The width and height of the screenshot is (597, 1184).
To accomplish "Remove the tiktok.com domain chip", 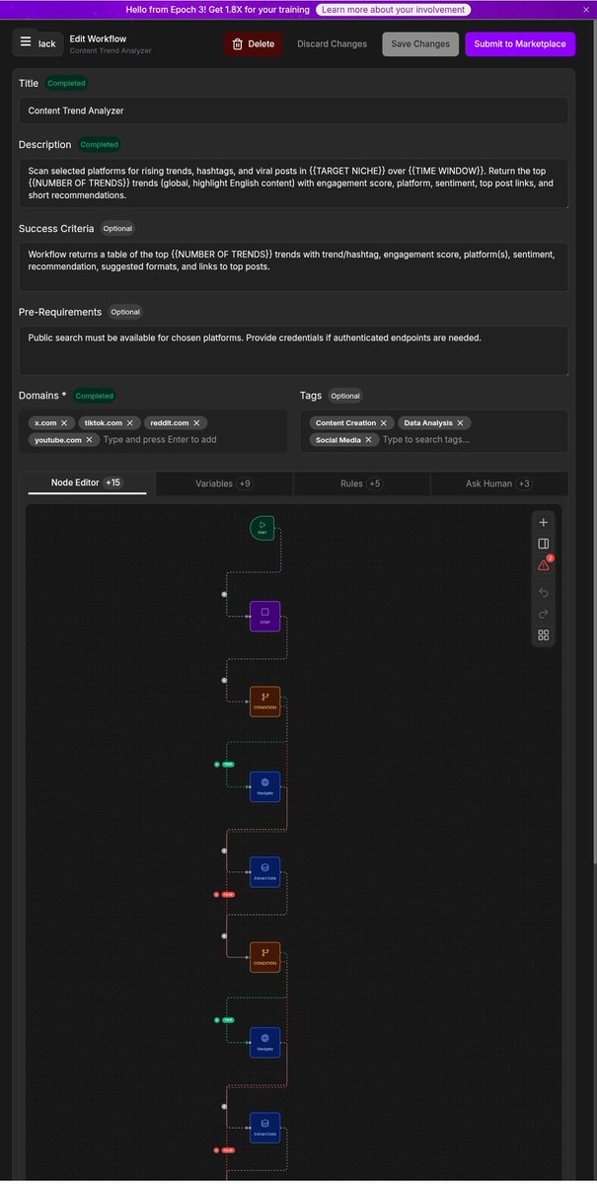I will coord(130,422).
